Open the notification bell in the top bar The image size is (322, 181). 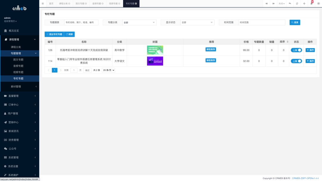[312, 4]
